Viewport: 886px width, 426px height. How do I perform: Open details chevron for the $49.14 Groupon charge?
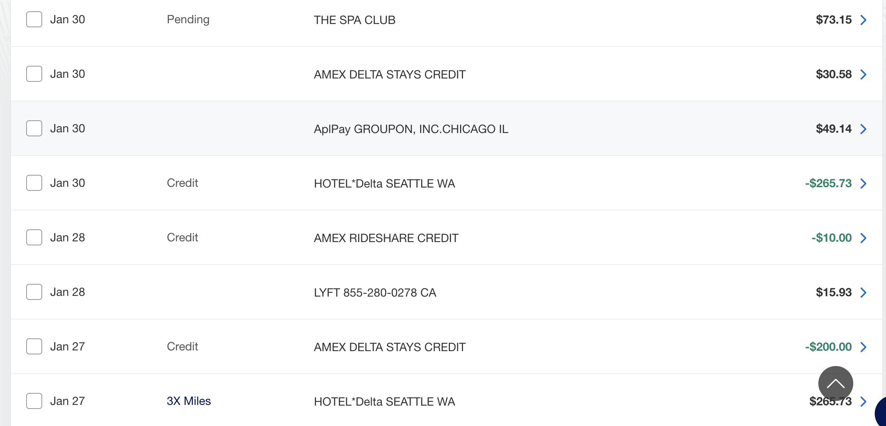click(863, 129)
